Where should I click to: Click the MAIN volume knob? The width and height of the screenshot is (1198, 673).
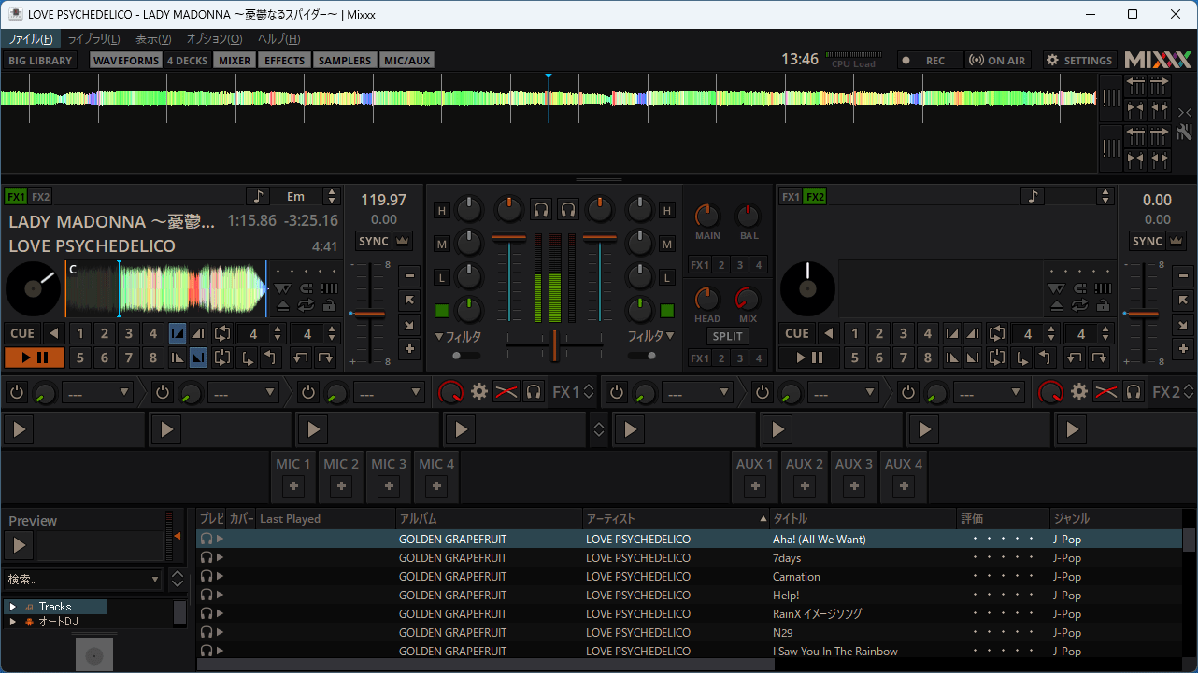coord(707,217)
